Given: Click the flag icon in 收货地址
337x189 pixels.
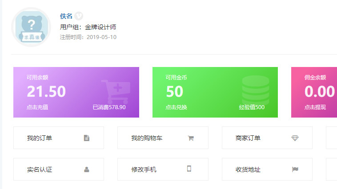Looking at the screenshot, I should click(x=295, y=169).
